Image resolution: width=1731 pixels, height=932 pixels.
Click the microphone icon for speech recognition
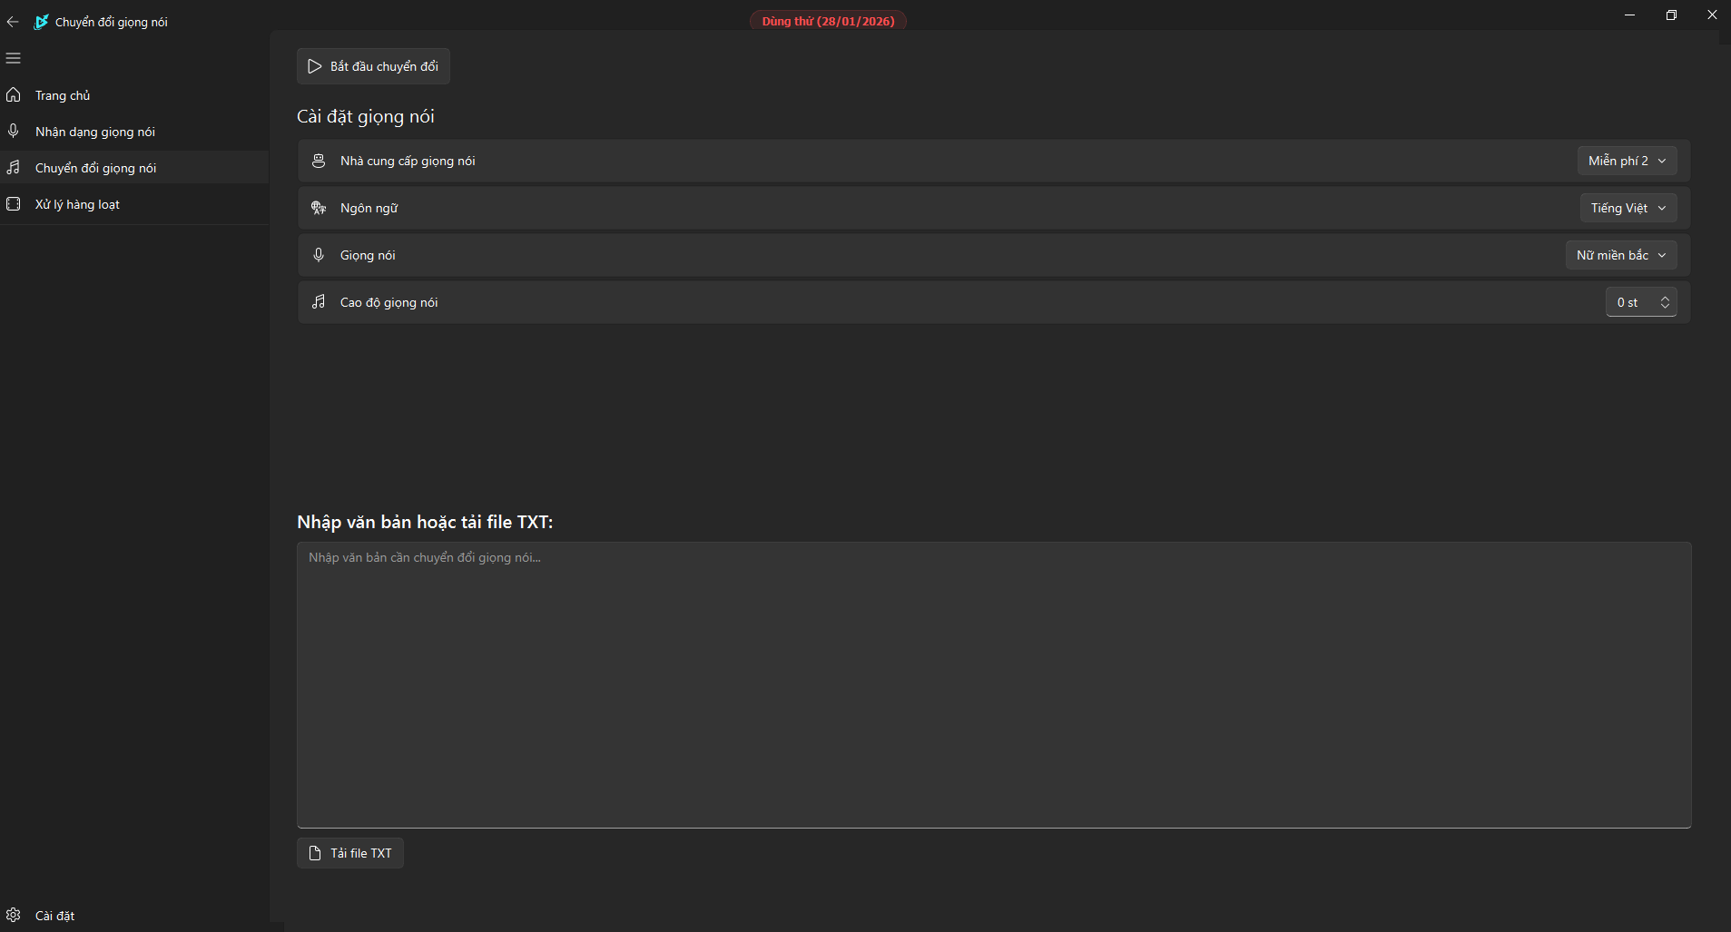click(x=14, y=132)
